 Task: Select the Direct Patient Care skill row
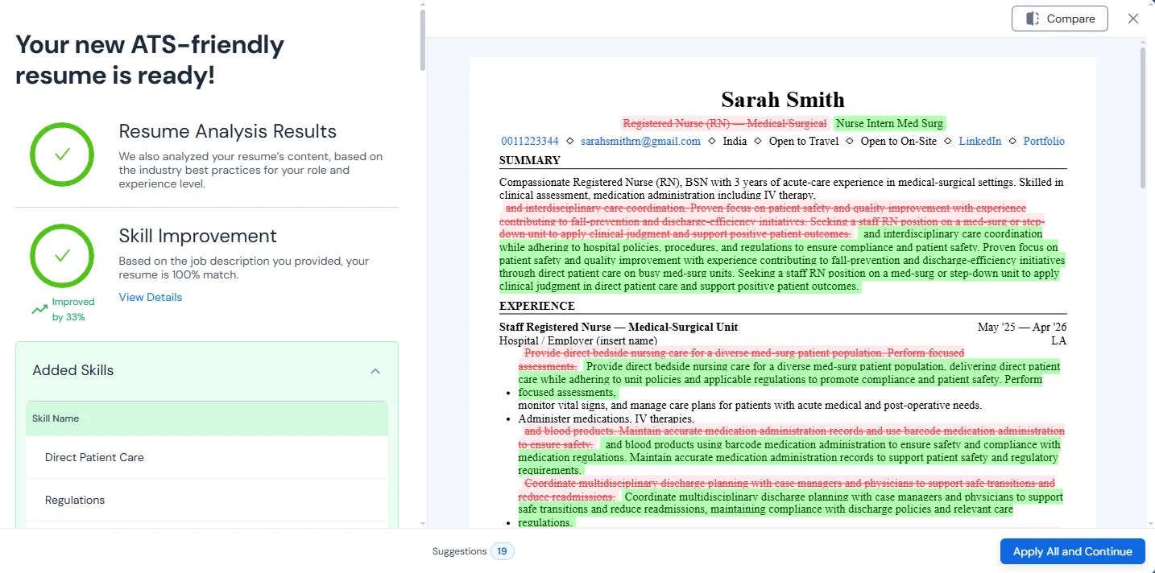coord(93,457)
